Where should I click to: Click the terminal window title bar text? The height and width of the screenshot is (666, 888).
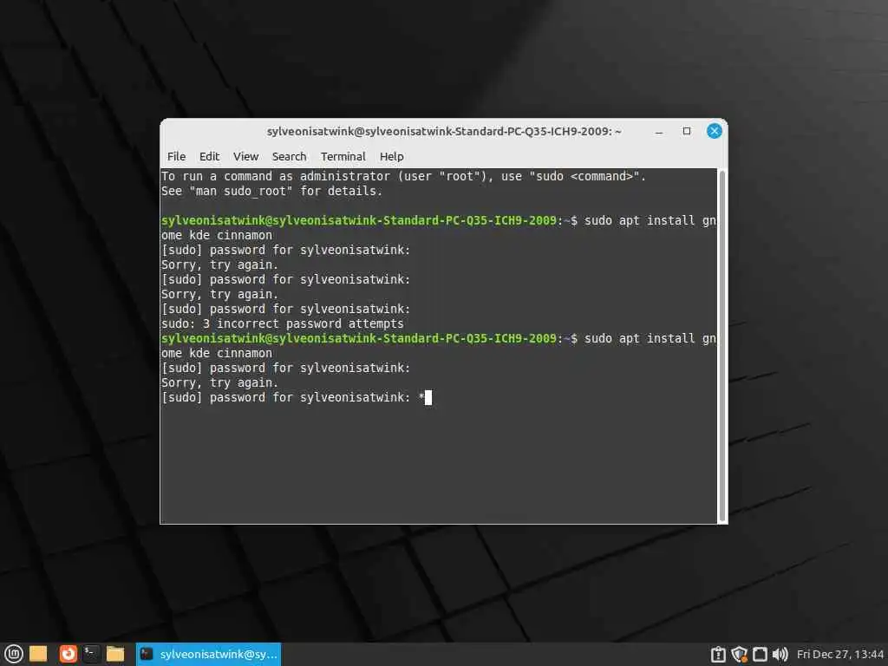click(444, 132)
